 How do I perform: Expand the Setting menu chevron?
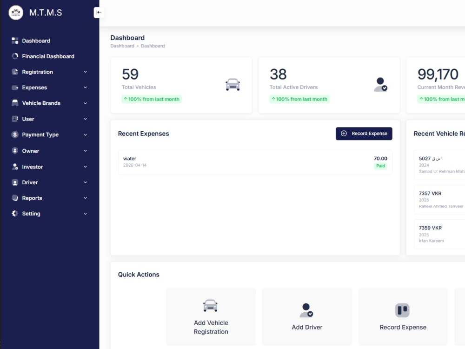point(86,214)
